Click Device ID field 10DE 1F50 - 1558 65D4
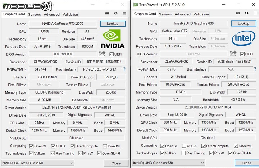Image resolution: width=259 pixels, height=168 pixels. [104, 62]
